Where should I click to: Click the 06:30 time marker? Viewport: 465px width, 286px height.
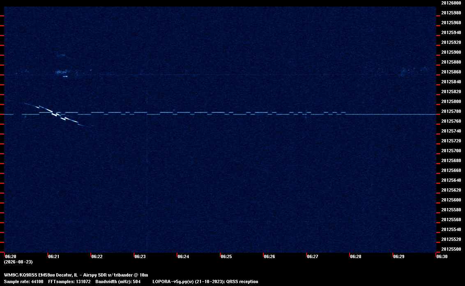[442, 256]
